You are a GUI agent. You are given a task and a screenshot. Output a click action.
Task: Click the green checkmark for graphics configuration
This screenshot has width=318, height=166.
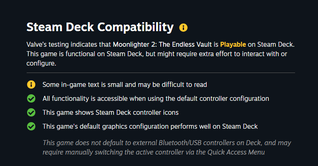[x=31, y=126]
